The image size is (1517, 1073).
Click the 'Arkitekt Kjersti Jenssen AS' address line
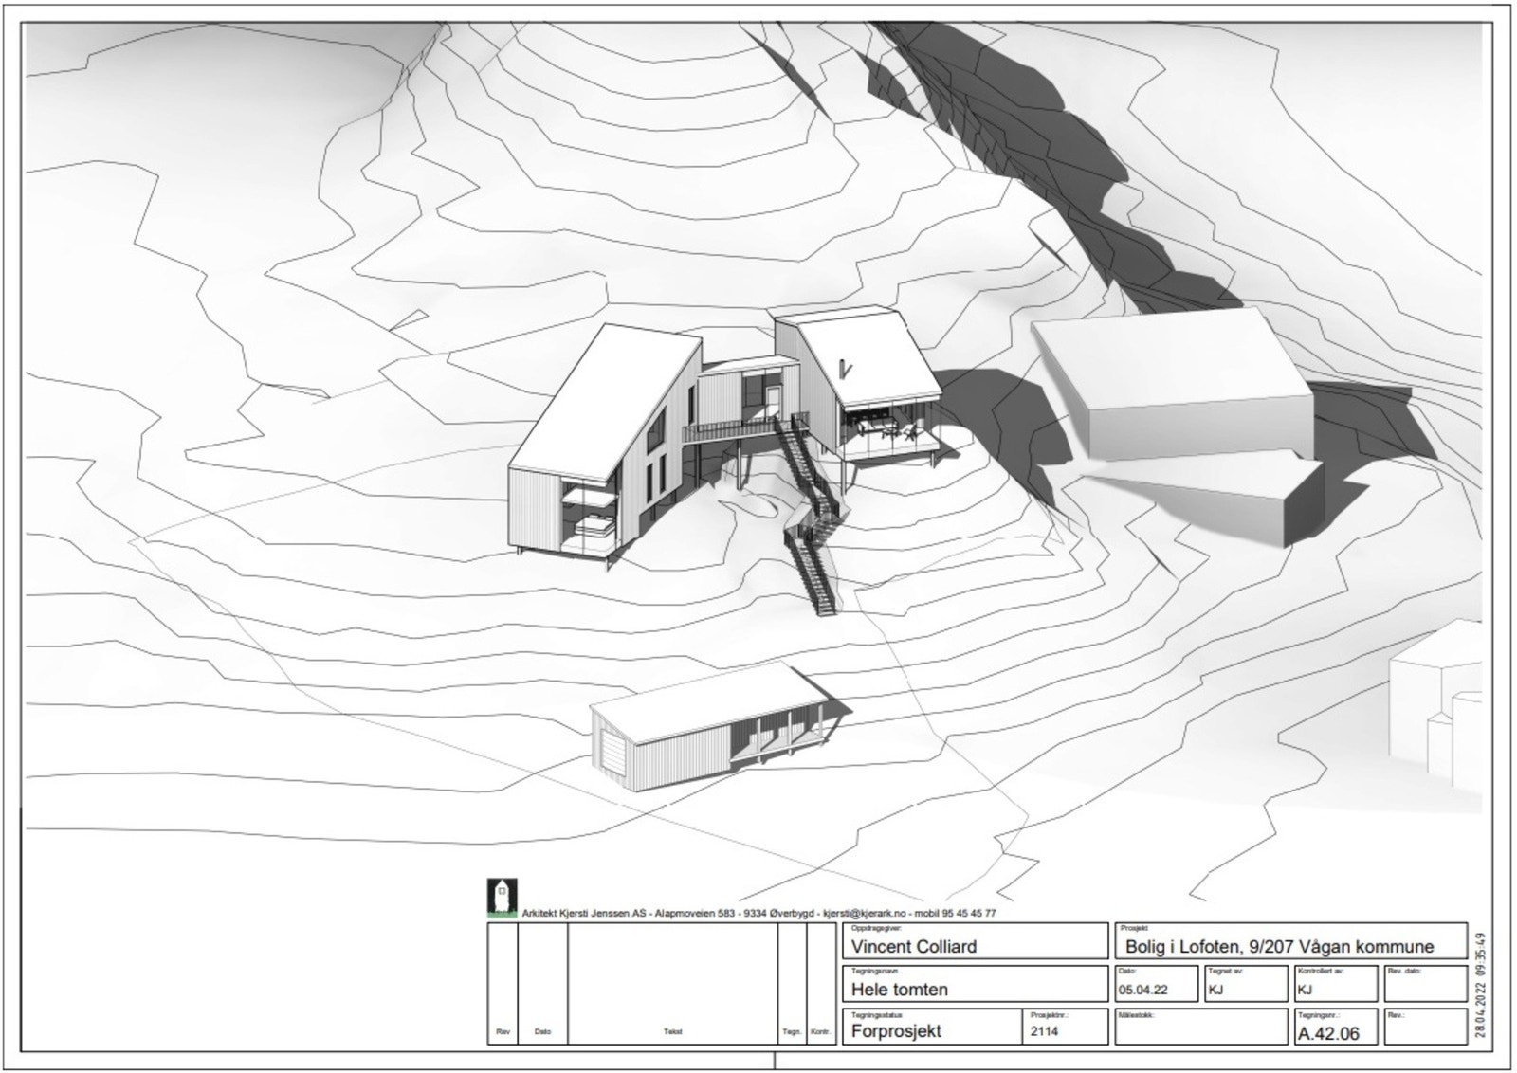(x=758, y=913)
